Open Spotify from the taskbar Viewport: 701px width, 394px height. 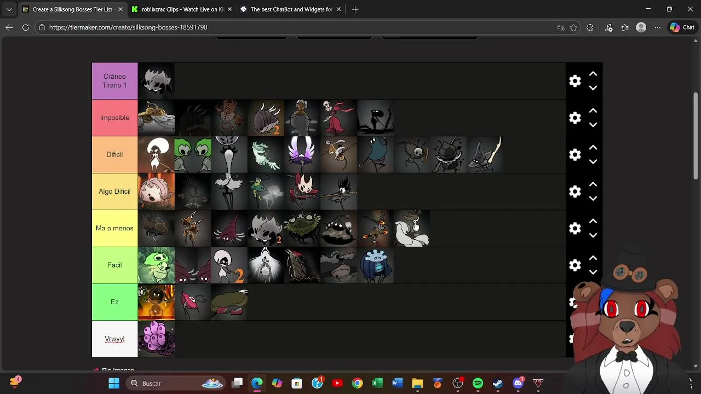click(478, 383)
